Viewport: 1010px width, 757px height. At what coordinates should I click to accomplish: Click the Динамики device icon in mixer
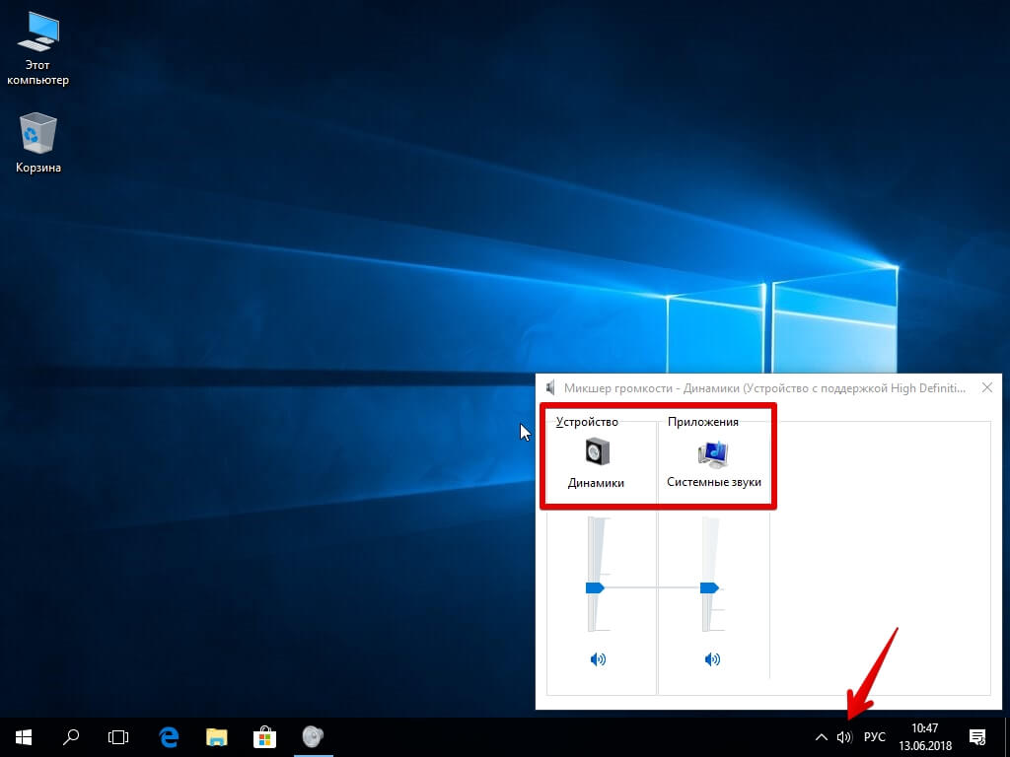pyautogui.click(x=596, y=452)
